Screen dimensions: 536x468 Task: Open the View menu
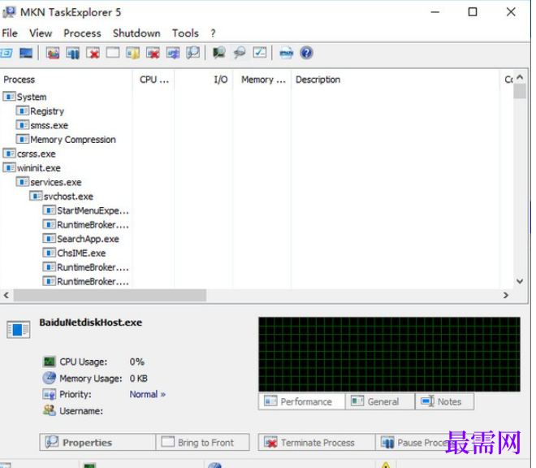point(41,33)
